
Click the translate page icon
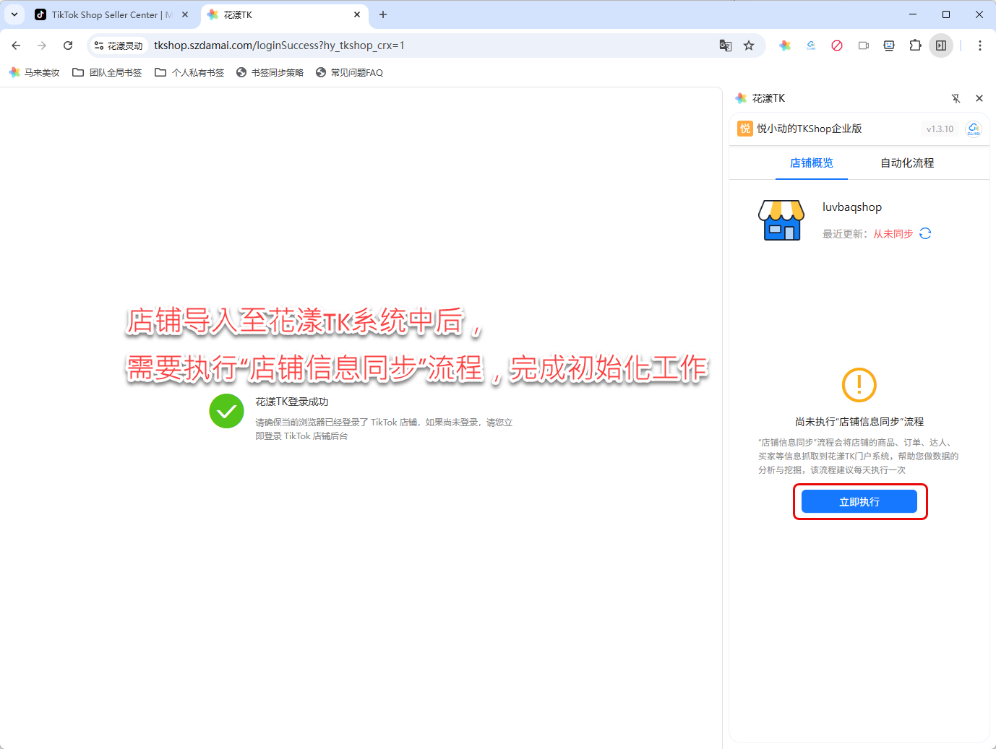[x=726, y=46]
